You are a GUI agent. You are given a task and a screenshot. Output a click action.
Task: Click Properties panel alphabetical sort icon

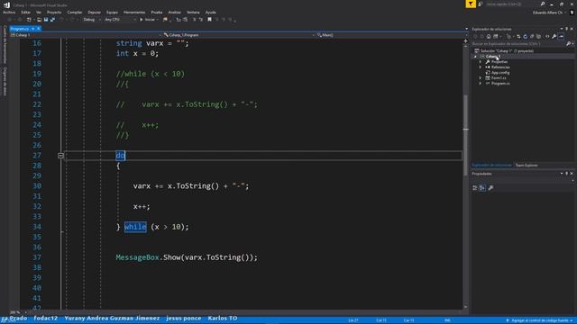(482, 188)
